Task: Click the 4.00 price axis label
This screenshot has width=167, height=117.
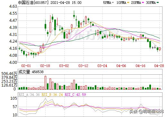Action: pos(13,62)
